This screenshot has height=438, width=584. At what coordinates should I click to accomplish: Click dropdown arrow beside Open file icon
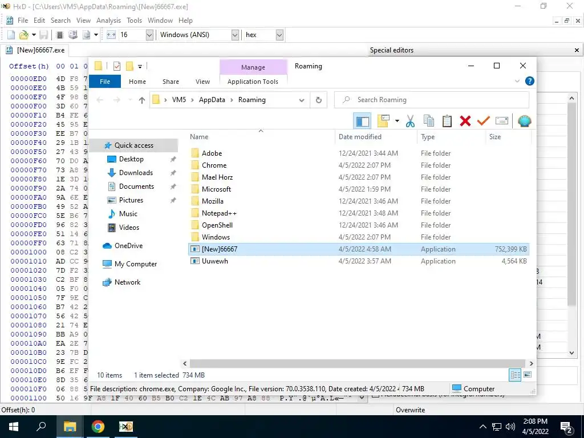[x=34, y=35]
